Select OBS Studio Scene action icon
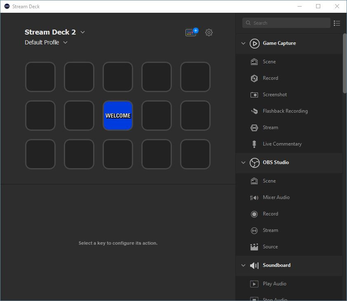The width and height of the screenshot is (347, 301). point(254,181)
